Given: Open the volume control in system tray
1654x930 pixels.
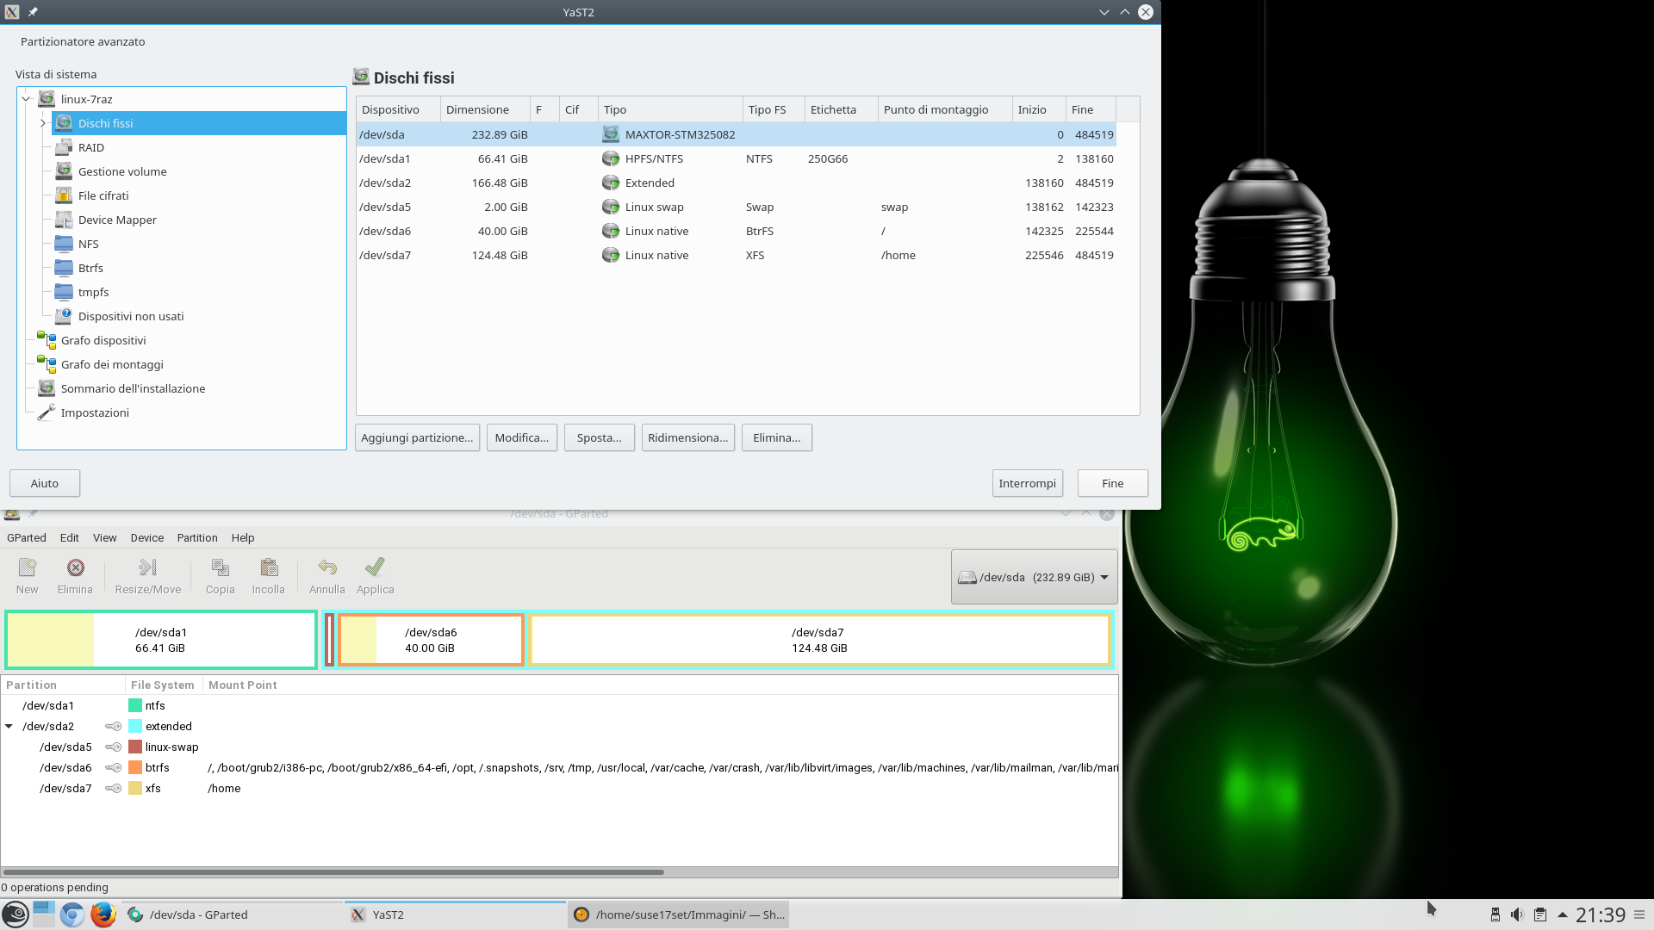Looking at the screenshot, I should [1517, 914].
